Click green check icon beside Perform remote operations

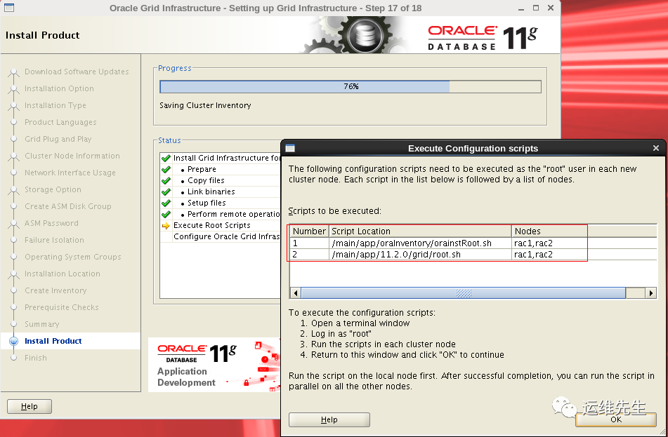click(x=166, y=214)
